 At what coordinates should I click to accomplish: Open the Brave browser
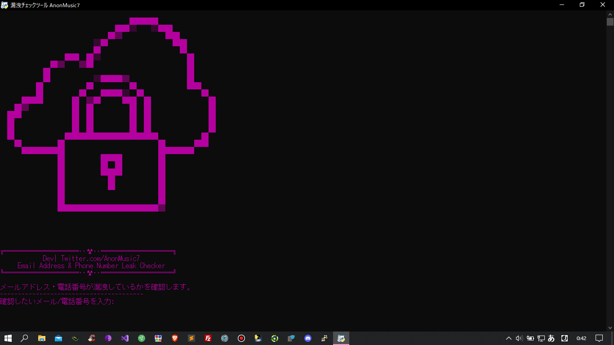pyautogui.click(x=174, y=338)
